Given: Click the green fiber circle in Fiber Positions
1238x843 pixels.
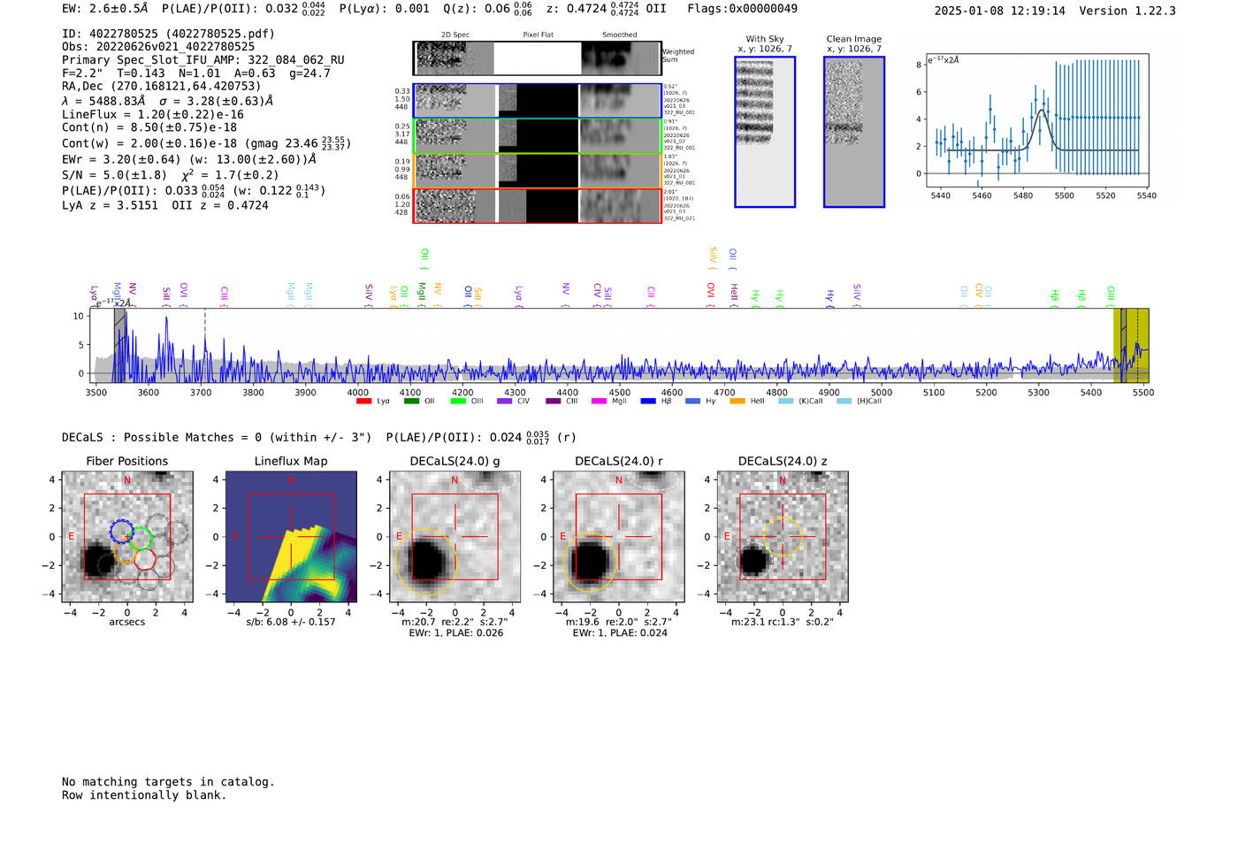Looking at the screenshot, I should [141, 539].
